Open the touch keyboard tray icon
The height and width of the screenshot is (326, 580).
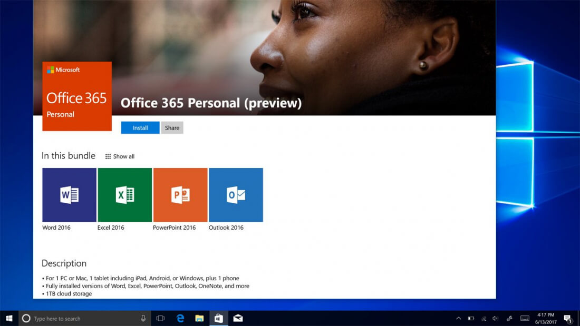point(525,318)
